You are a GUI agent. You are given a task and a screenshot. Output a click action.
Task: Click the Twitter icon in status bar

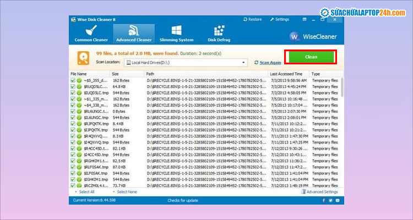[x=330, y=201]
